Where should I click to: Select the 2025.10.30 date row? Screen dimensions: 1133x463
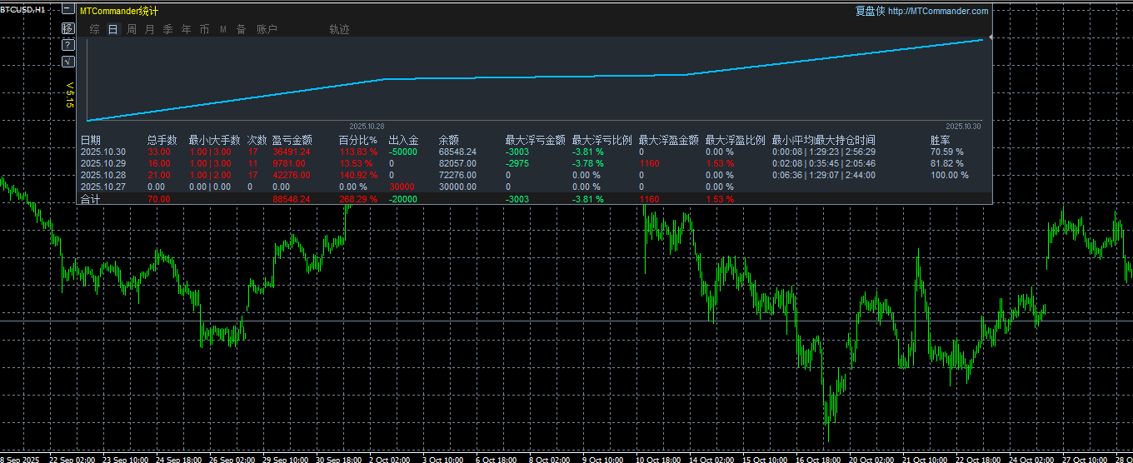click(x=103, y=152)
